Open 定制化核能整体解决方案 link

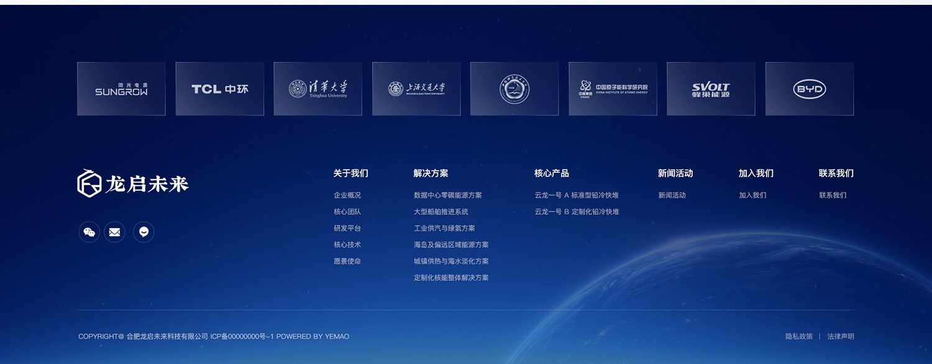(452, 278)
